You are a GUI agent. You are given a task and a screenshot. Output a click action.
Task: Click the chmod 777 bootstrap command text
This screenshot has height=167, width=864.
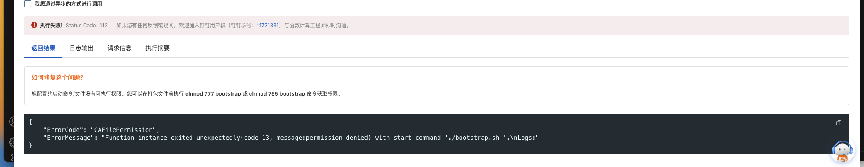pyautogui.click(x=213, y=94)
